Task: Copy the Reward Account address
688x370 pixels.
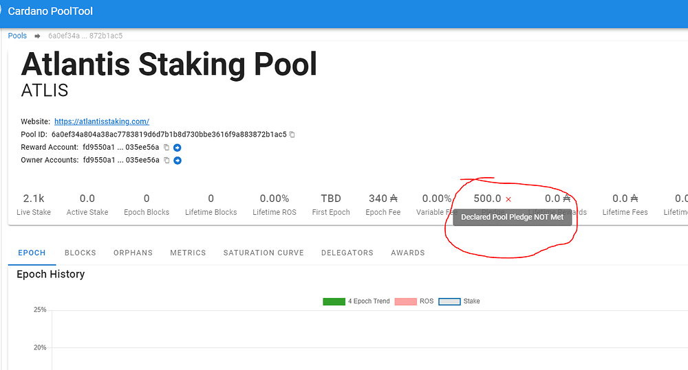Action: (x=166, y=148)
